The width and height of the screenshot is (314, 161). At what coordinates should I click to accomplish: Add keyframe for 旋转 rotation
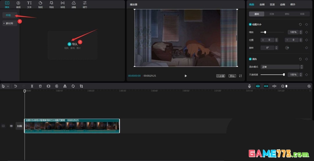click(306, 48)
